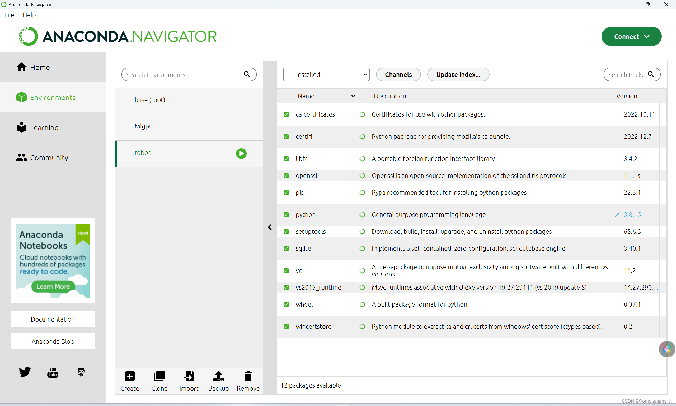The height and width of the screenshot is (406, 676).
Task: Open the File menu
Action: tap(9, 15)
